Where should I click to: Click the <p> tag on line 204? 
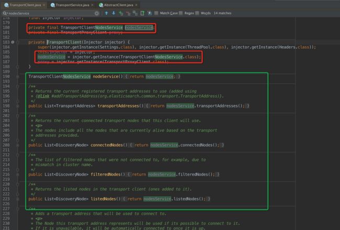point(39,126)
